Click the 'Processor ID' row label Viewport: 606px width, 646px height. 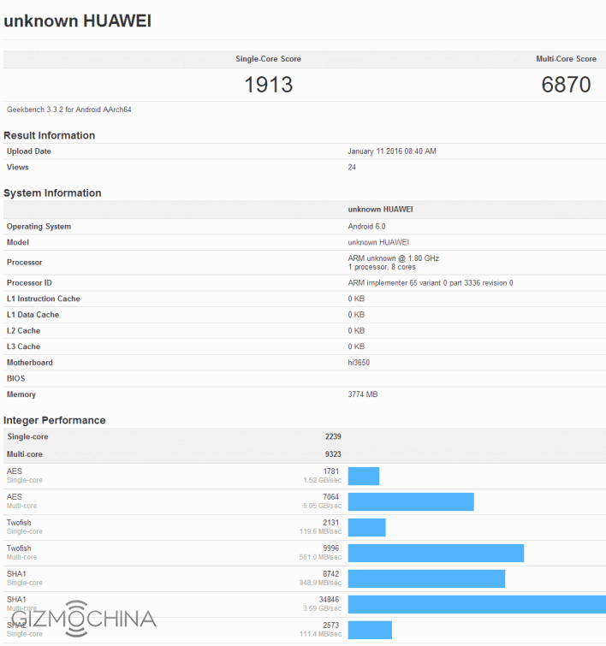[x=29, y=283]
